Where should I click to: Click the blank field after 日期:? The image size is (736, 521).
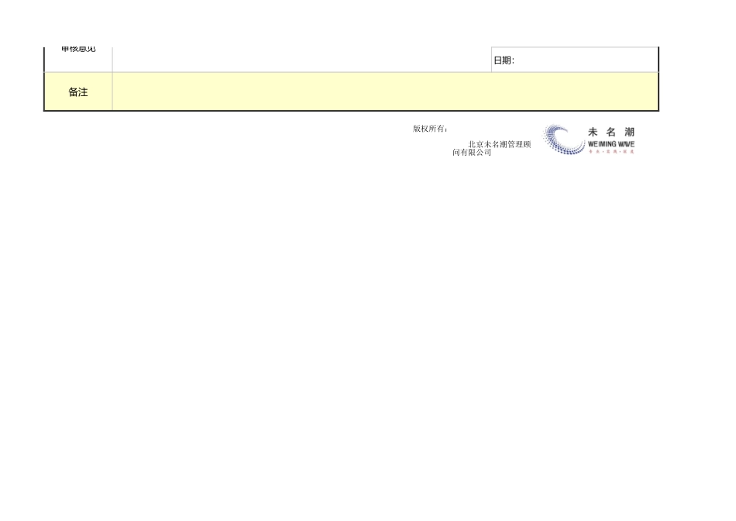585,60
